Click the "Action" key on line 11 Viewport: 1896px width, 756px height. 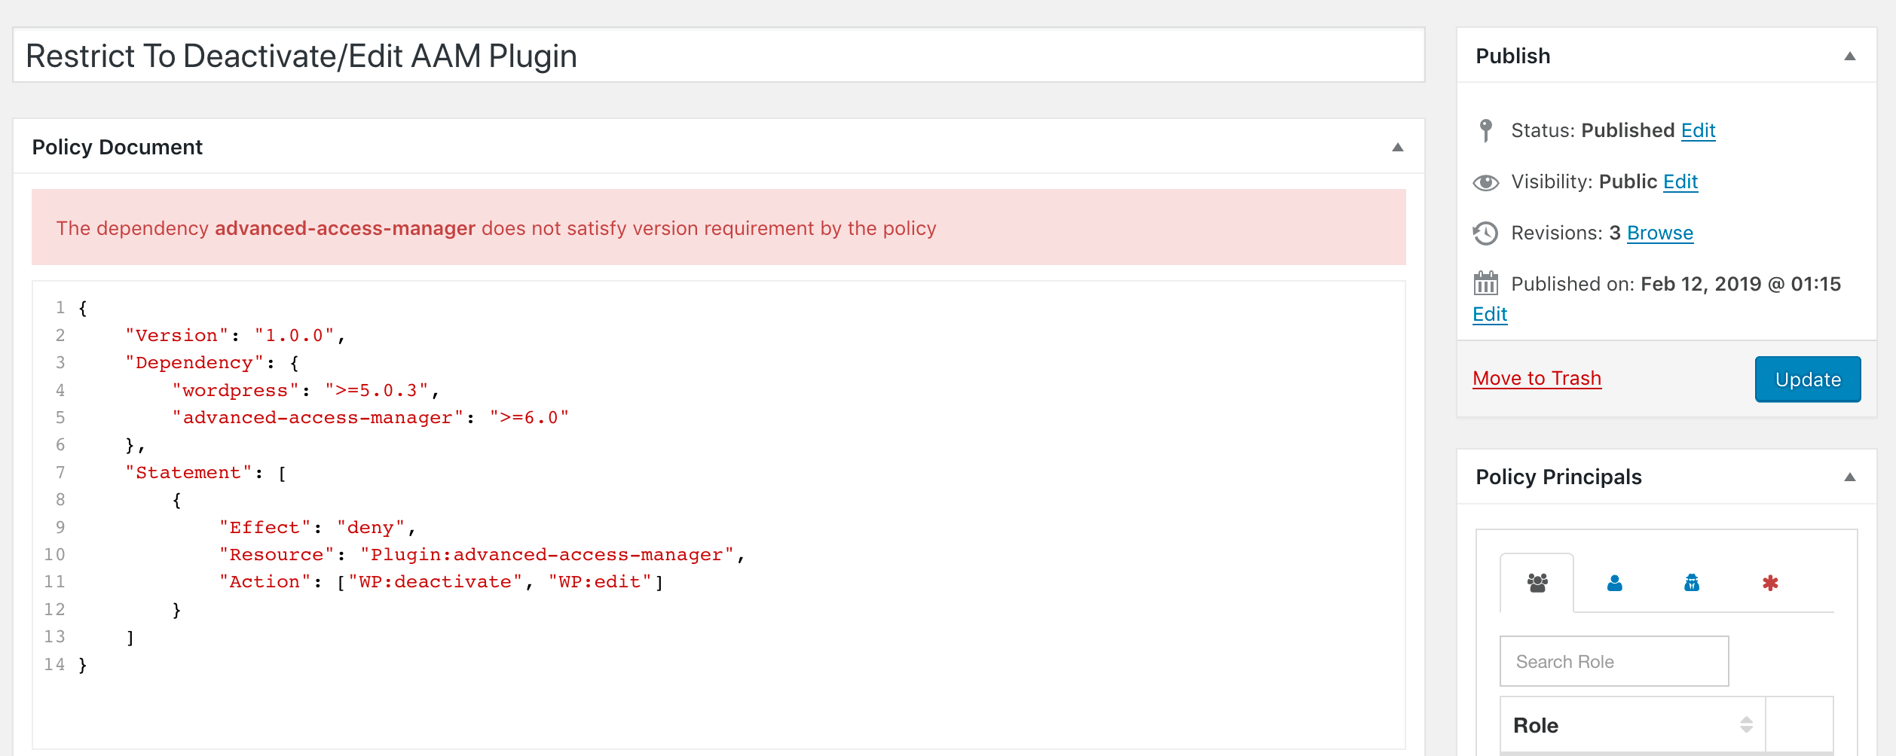[x=265, y=582]
